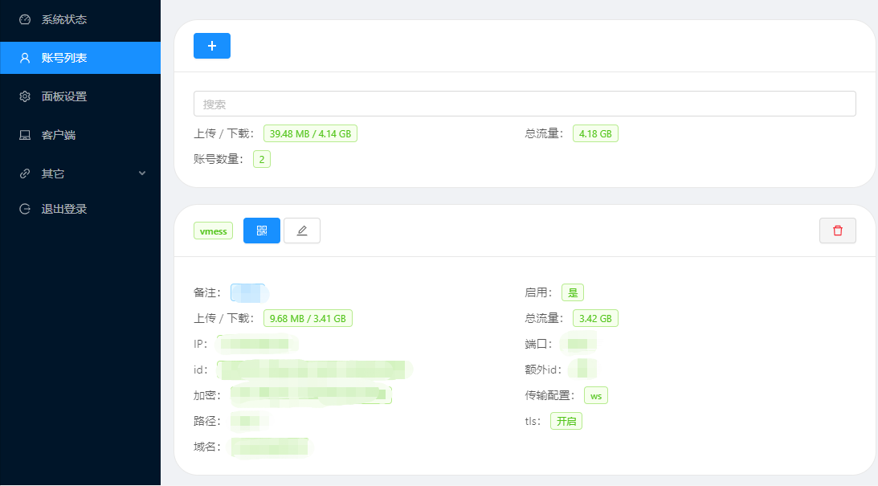
Task: Click the ws 传输配置 tag
Action: click(x=595, y=395)
